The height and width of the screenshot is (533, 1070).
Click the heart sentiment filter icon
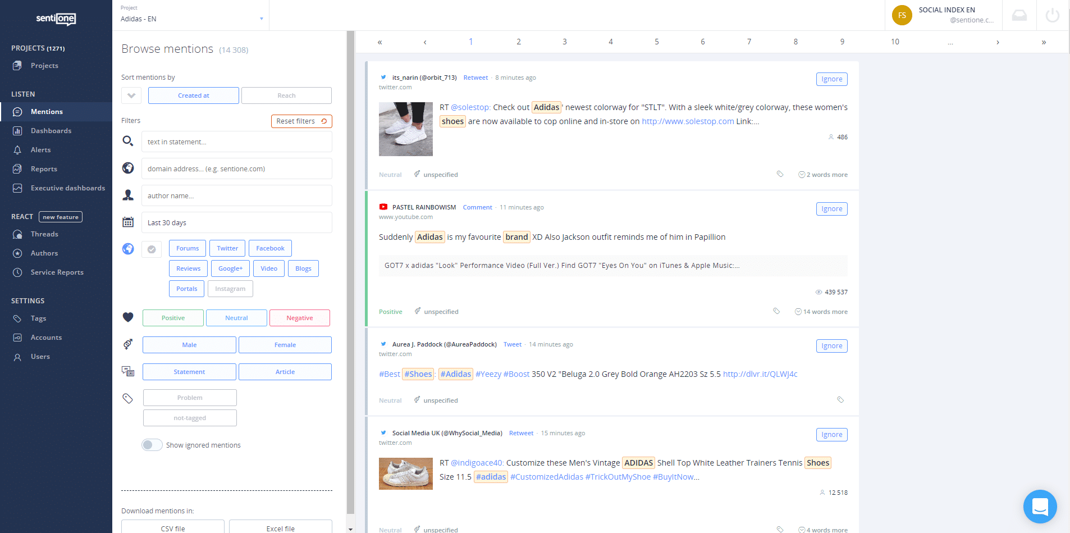coord(128,317)
